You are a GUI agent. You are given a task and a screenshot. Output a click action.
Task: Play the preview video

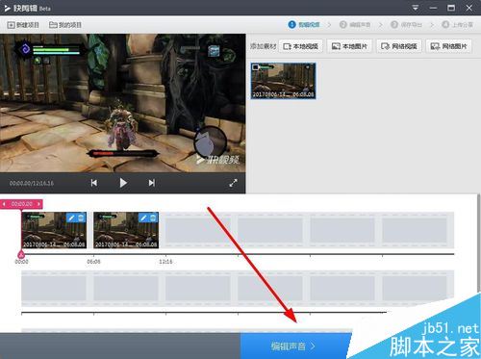(123, 183)
